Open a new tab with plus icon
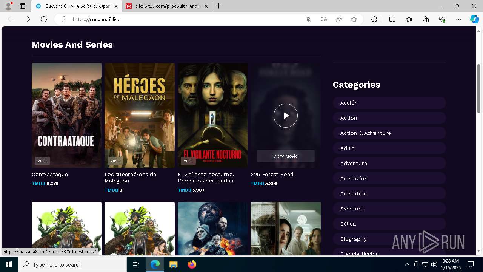The image size is (483, 272). (219, 6)
